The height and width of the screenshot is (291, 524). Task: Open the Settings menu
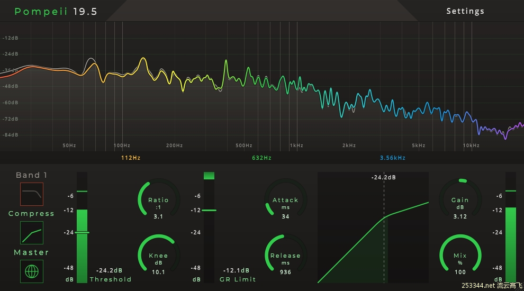point(465,11)
